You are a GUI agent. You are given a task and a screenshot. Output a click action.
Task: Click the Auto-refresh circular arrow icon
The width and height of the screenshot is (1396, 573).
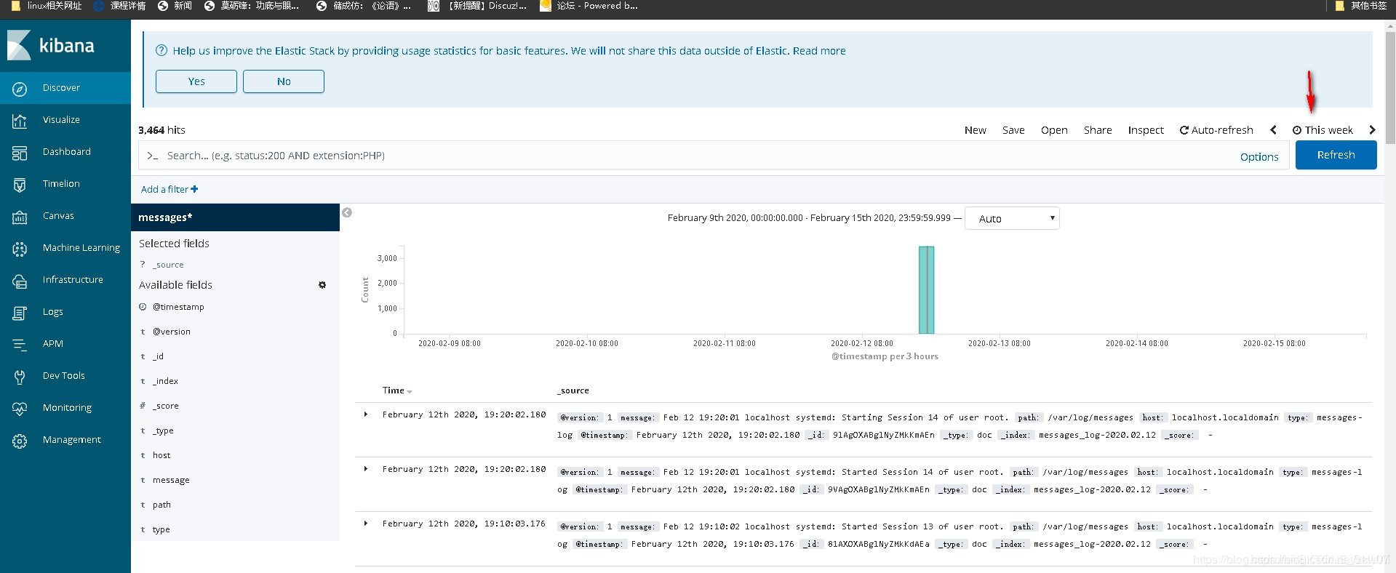pos(1184,130)
